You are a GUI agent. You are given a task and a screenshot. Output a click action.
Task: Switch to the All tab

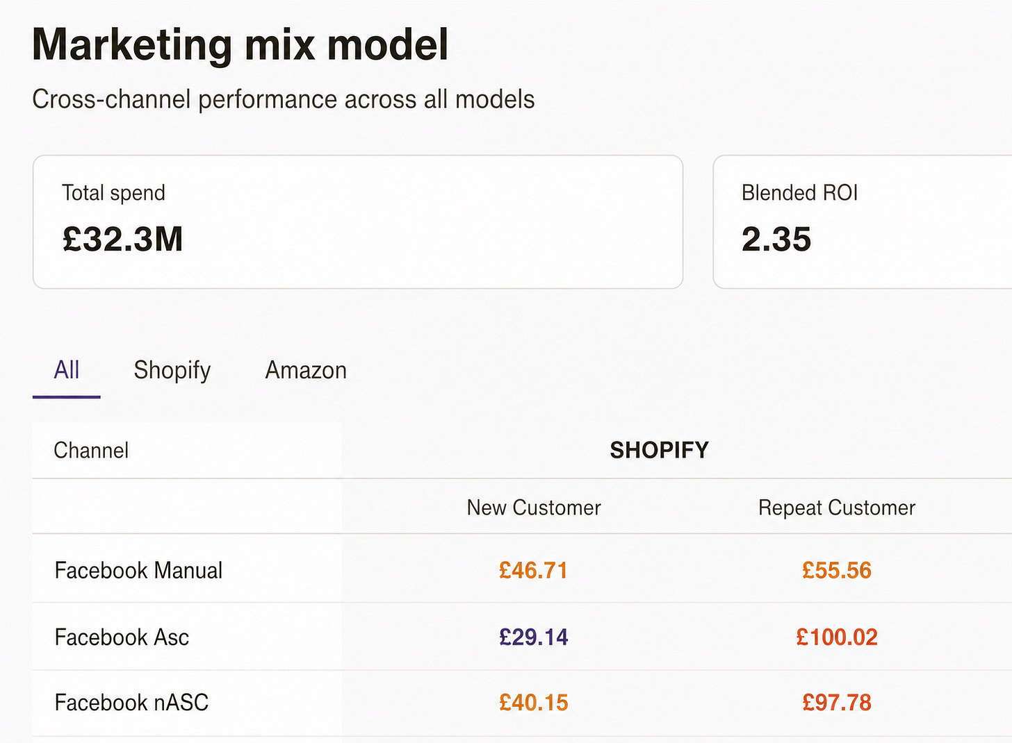click(x=67, y=370)
